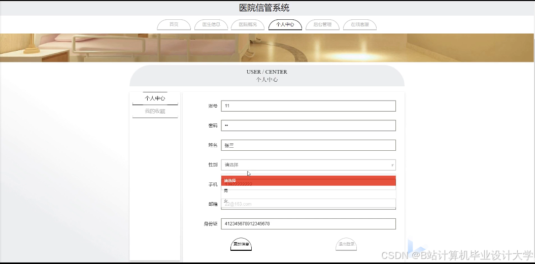Choose 男 in the gender list

click(309, 191)
